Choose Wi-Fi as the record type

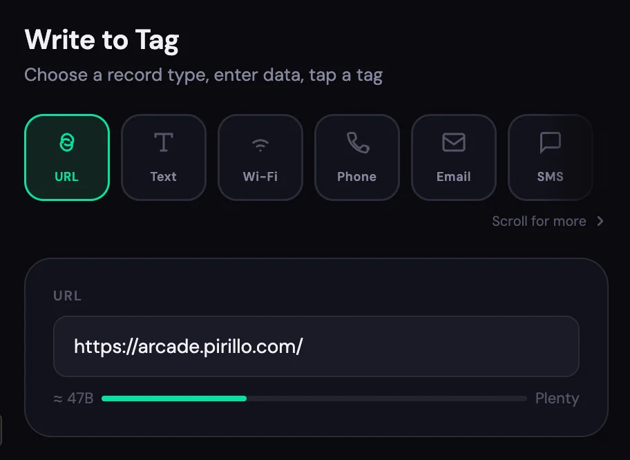click(260, 157)
